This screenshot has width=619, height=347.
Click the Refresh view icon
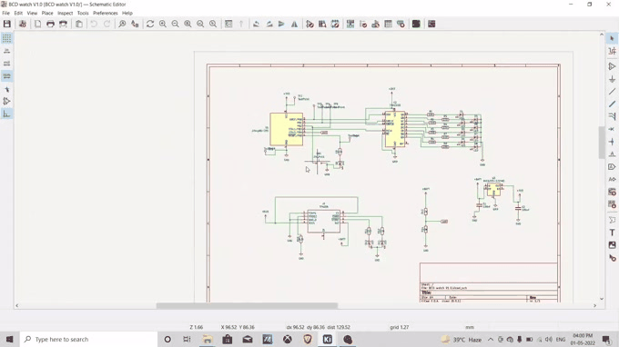coord(150,24)
